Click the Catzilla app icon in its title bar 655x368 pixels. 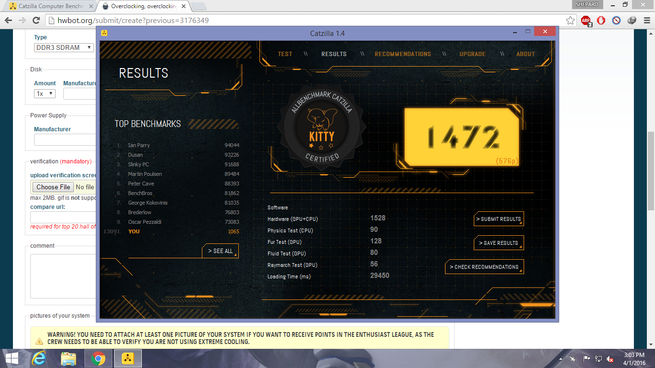pyautogui.click(x=104, y=33)
